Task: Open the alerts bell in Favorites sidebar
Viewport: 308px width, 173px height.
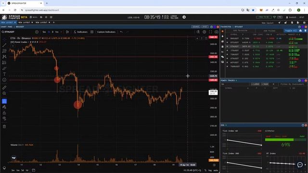Action: (x=222, y=37)
